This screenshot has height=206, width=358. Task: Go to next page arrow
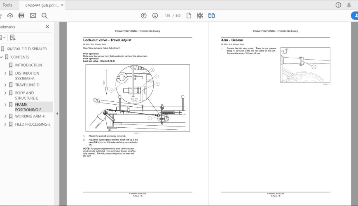point(155,16)
